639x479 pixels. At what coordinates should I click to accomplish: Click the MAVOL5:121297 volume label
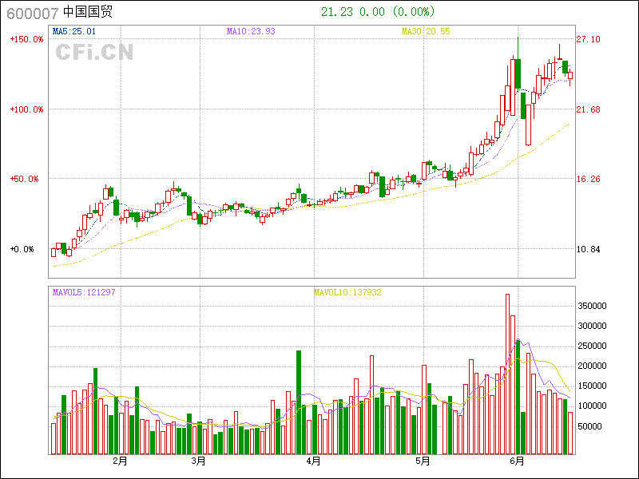tap(84, 293)
